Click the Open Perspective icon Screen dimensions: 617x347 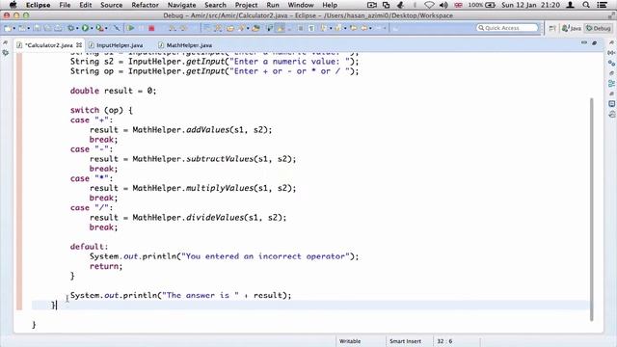[x=552, y=28]
